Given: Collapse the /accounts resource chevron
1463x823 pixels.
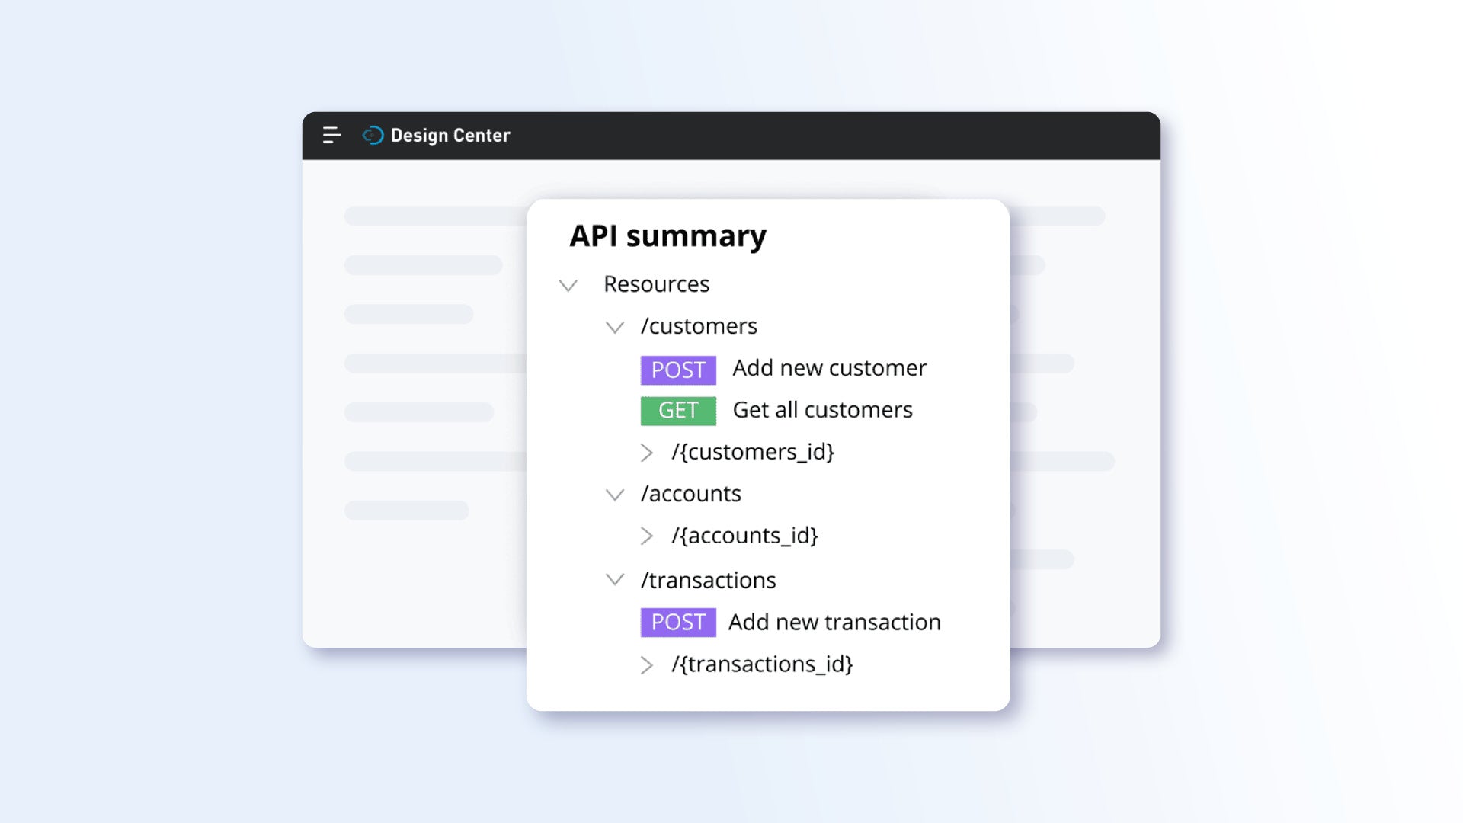Looking at the screenshot, I should point(615,495).
